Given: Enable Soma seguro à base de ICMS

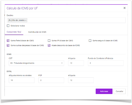Looking at the screenshot, I should 90,40.
